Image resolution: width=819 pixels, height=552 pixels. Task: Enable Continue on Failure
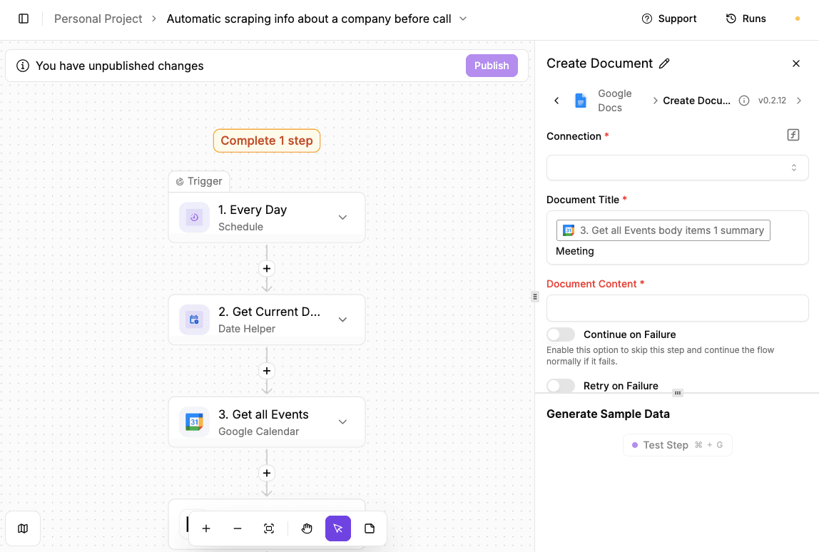pos(561,334)
